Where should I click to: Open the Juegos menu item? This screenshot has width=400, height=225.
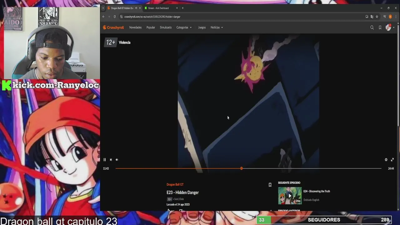click(x=202, y=27)
